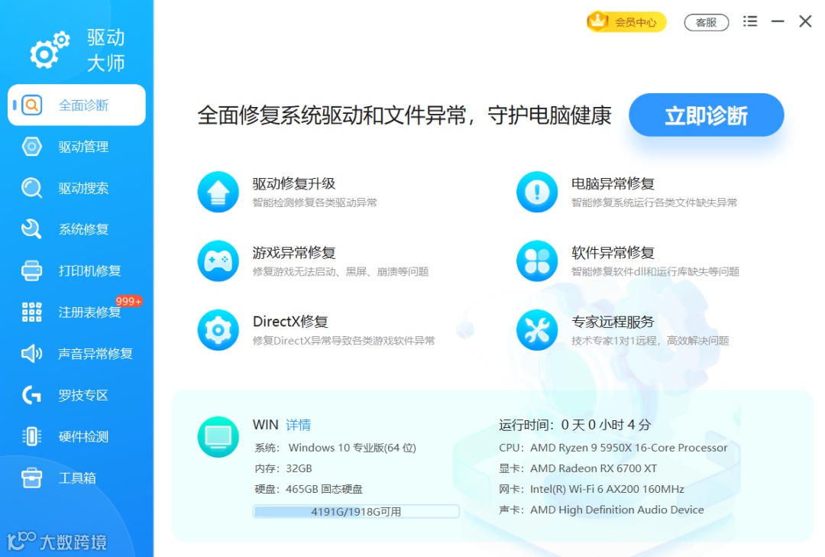This screenshot has height=557, width=825.
Task: Click the DirectX修复 gear icon
Action: pos(218,330)
